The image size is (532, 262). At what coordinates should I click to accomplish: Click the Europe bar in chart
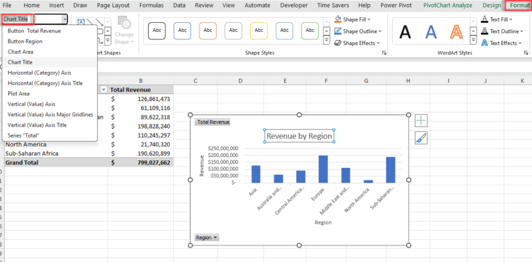click(x=323, y=169)
